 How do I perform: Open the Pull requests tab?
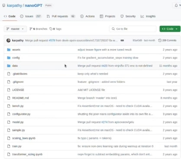pyautogui.click(x=61, y=16)
